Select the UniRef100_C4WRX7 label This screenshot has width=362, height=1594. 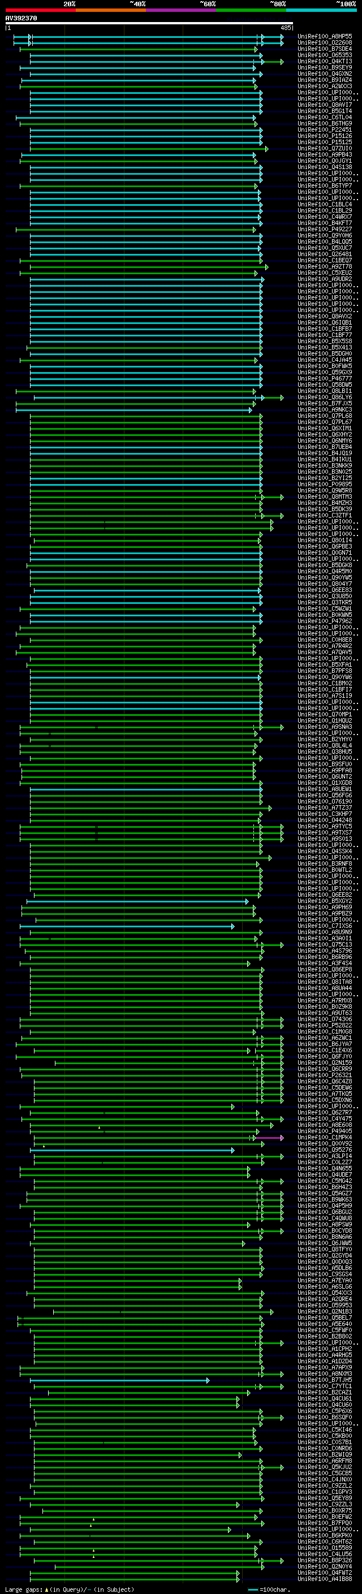[325, 217]
